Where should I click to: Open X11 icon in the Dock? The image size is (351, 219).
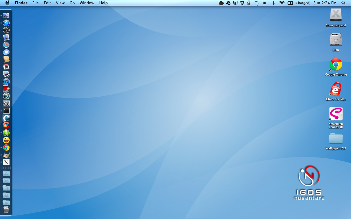pos(6,162)
